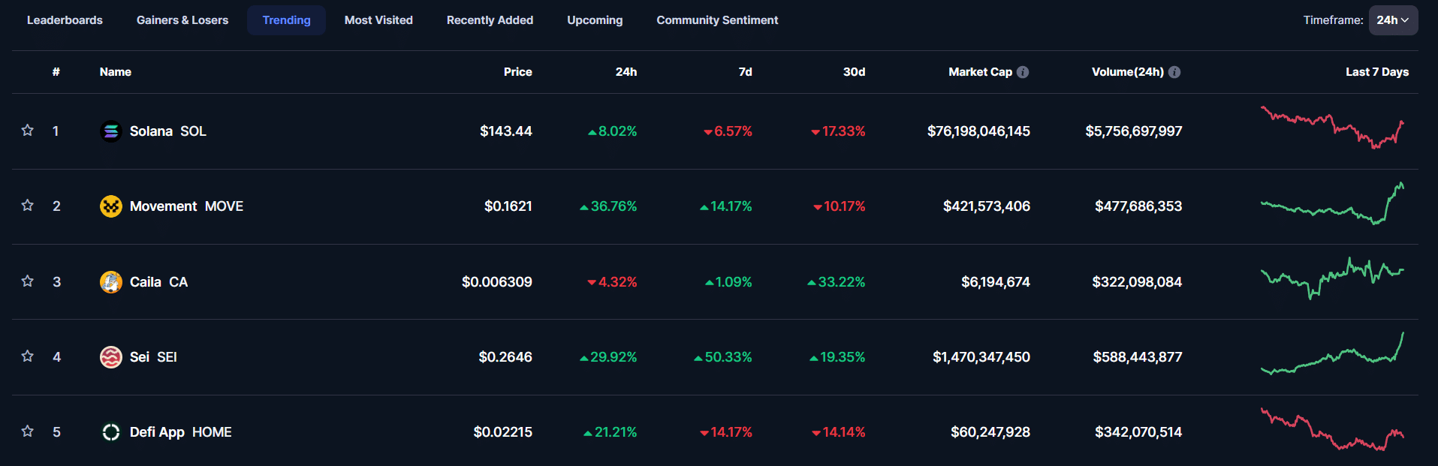The image size is (1438, 466).
Task: Go to the Most Visited tab
Action: [378, 20]
